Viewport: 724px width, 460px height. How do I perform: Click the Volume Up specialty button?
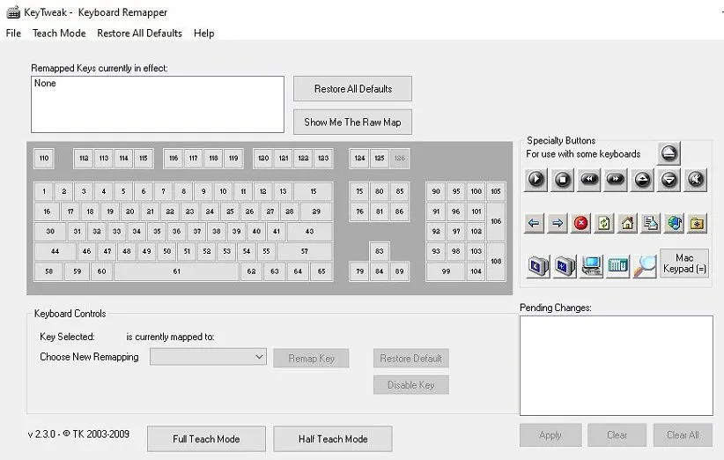click(642, 179)
